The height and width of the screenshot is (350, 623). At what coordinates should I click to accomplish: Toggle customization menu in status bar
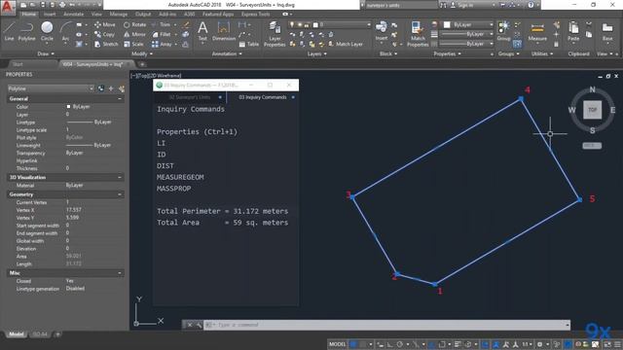[617, 344]
